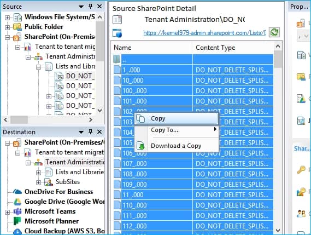Click the list icon beside Tenant Administration path
311x235 pixels.
(x=117, y=20)
